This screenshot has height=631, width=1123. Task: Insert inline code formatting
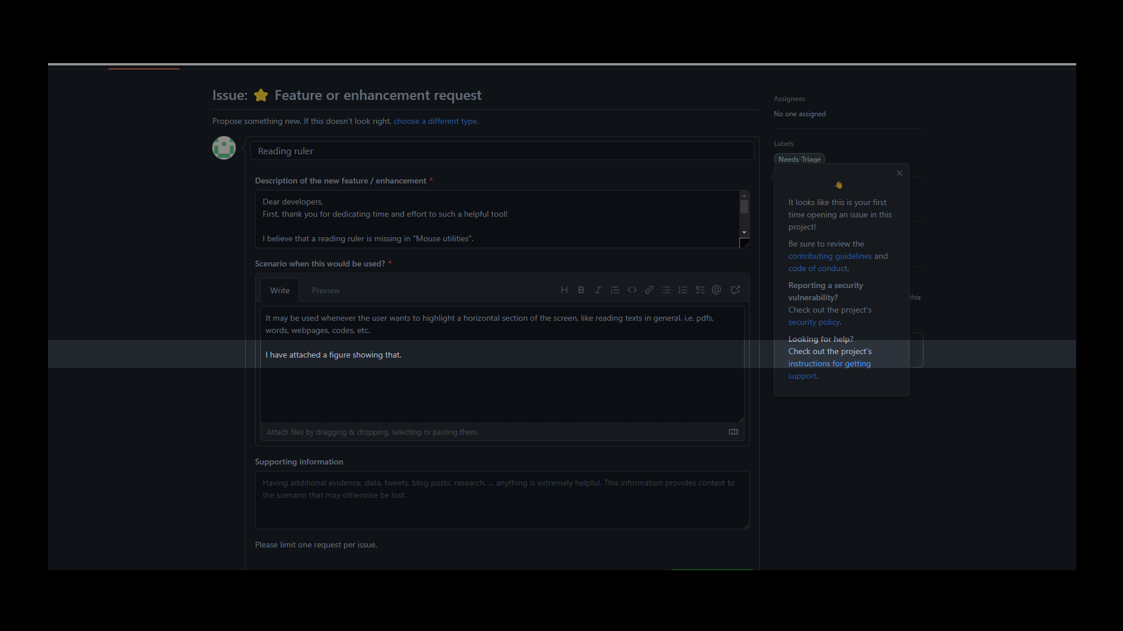[632, 290]
